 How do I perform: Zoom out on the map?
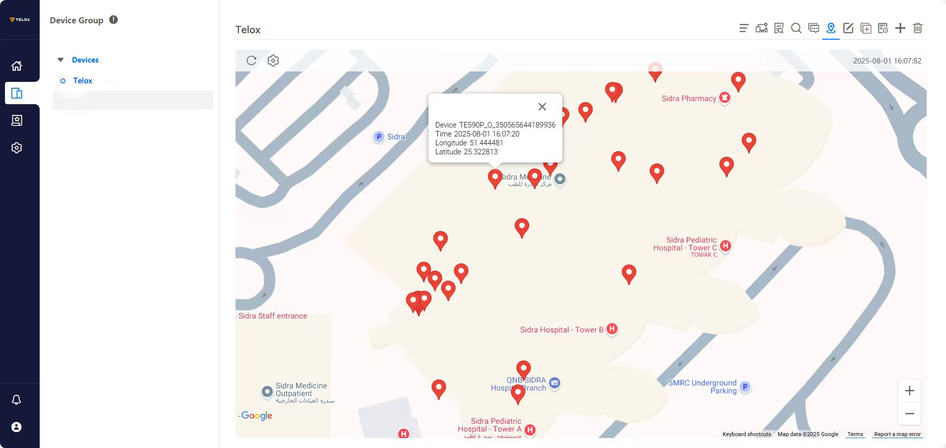point(909,414)
